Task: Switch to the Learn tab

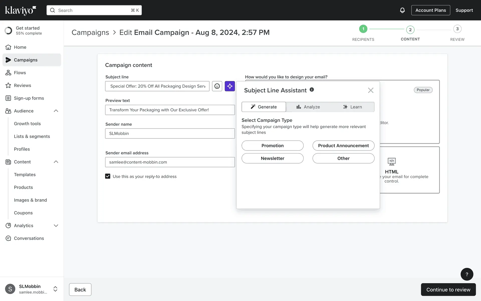Action: 352,107
